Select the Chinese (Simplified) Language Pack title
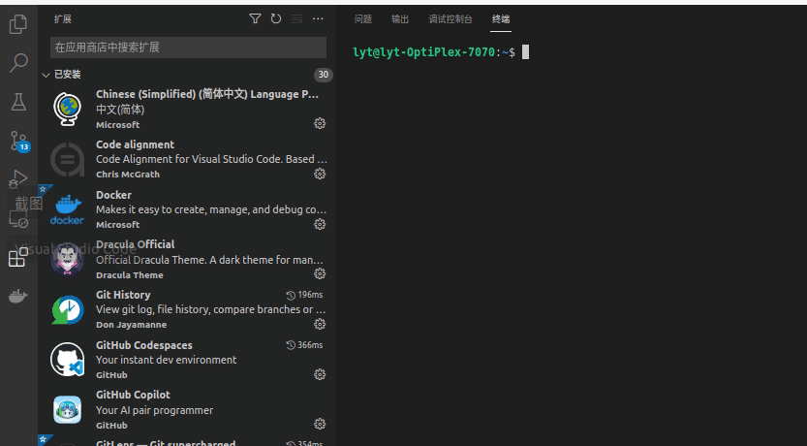Screen dimensions: 807x446 207,94
